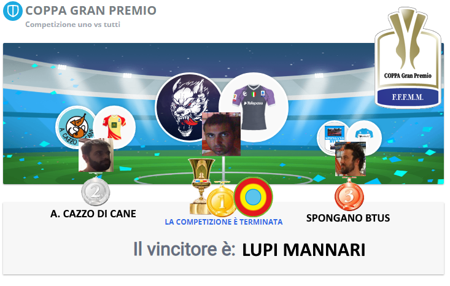
Task: Open the winner's manager photo
Action: [221, 134]
